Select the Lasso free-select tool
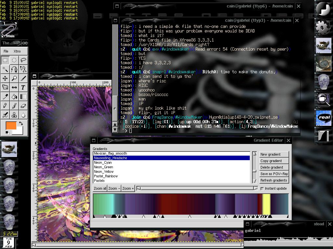Viewport: 333px width, 249px height. [x=23, y=60]
